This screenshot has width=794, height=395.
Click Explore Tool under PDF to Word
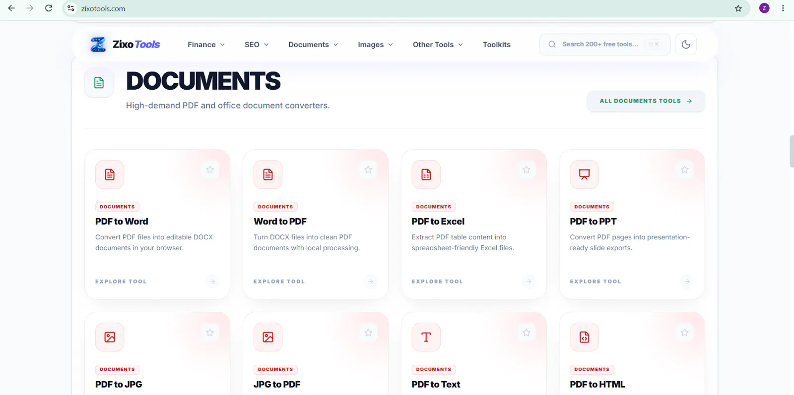121,282
